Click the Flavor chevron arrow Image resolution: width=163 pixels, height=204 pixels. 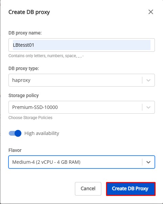(148, 162)
